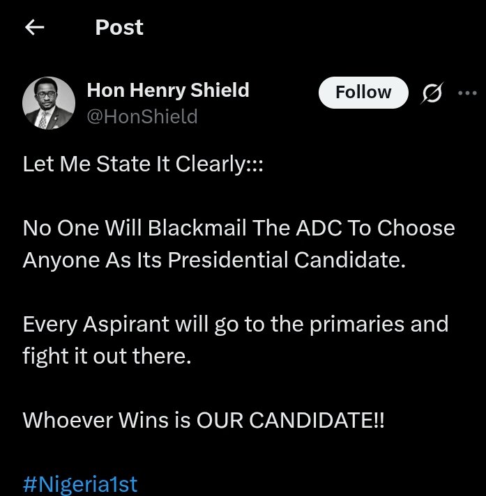Click the "Every Aspirant will go to the primaries" line

tap(235, 324)
